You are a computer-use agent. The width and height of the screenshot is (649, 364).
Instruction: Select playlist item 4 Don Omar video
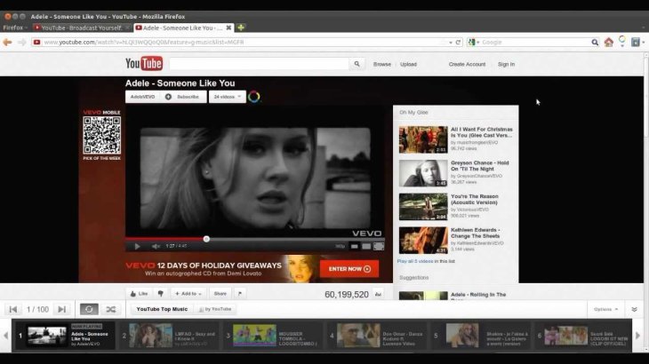click(377, 336)
